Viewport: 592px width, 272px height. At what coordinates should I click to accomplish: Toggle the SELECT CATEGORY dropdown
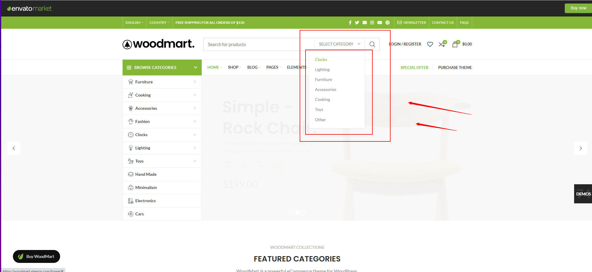pyautogui.click(x=340, y=44)
